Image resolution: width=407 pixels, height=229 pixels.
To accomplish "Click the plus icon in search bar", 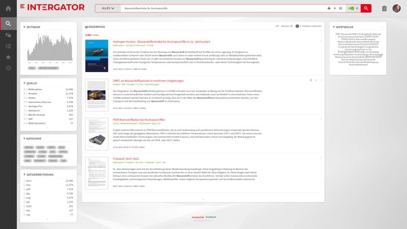I will click(x=329, y=8).
